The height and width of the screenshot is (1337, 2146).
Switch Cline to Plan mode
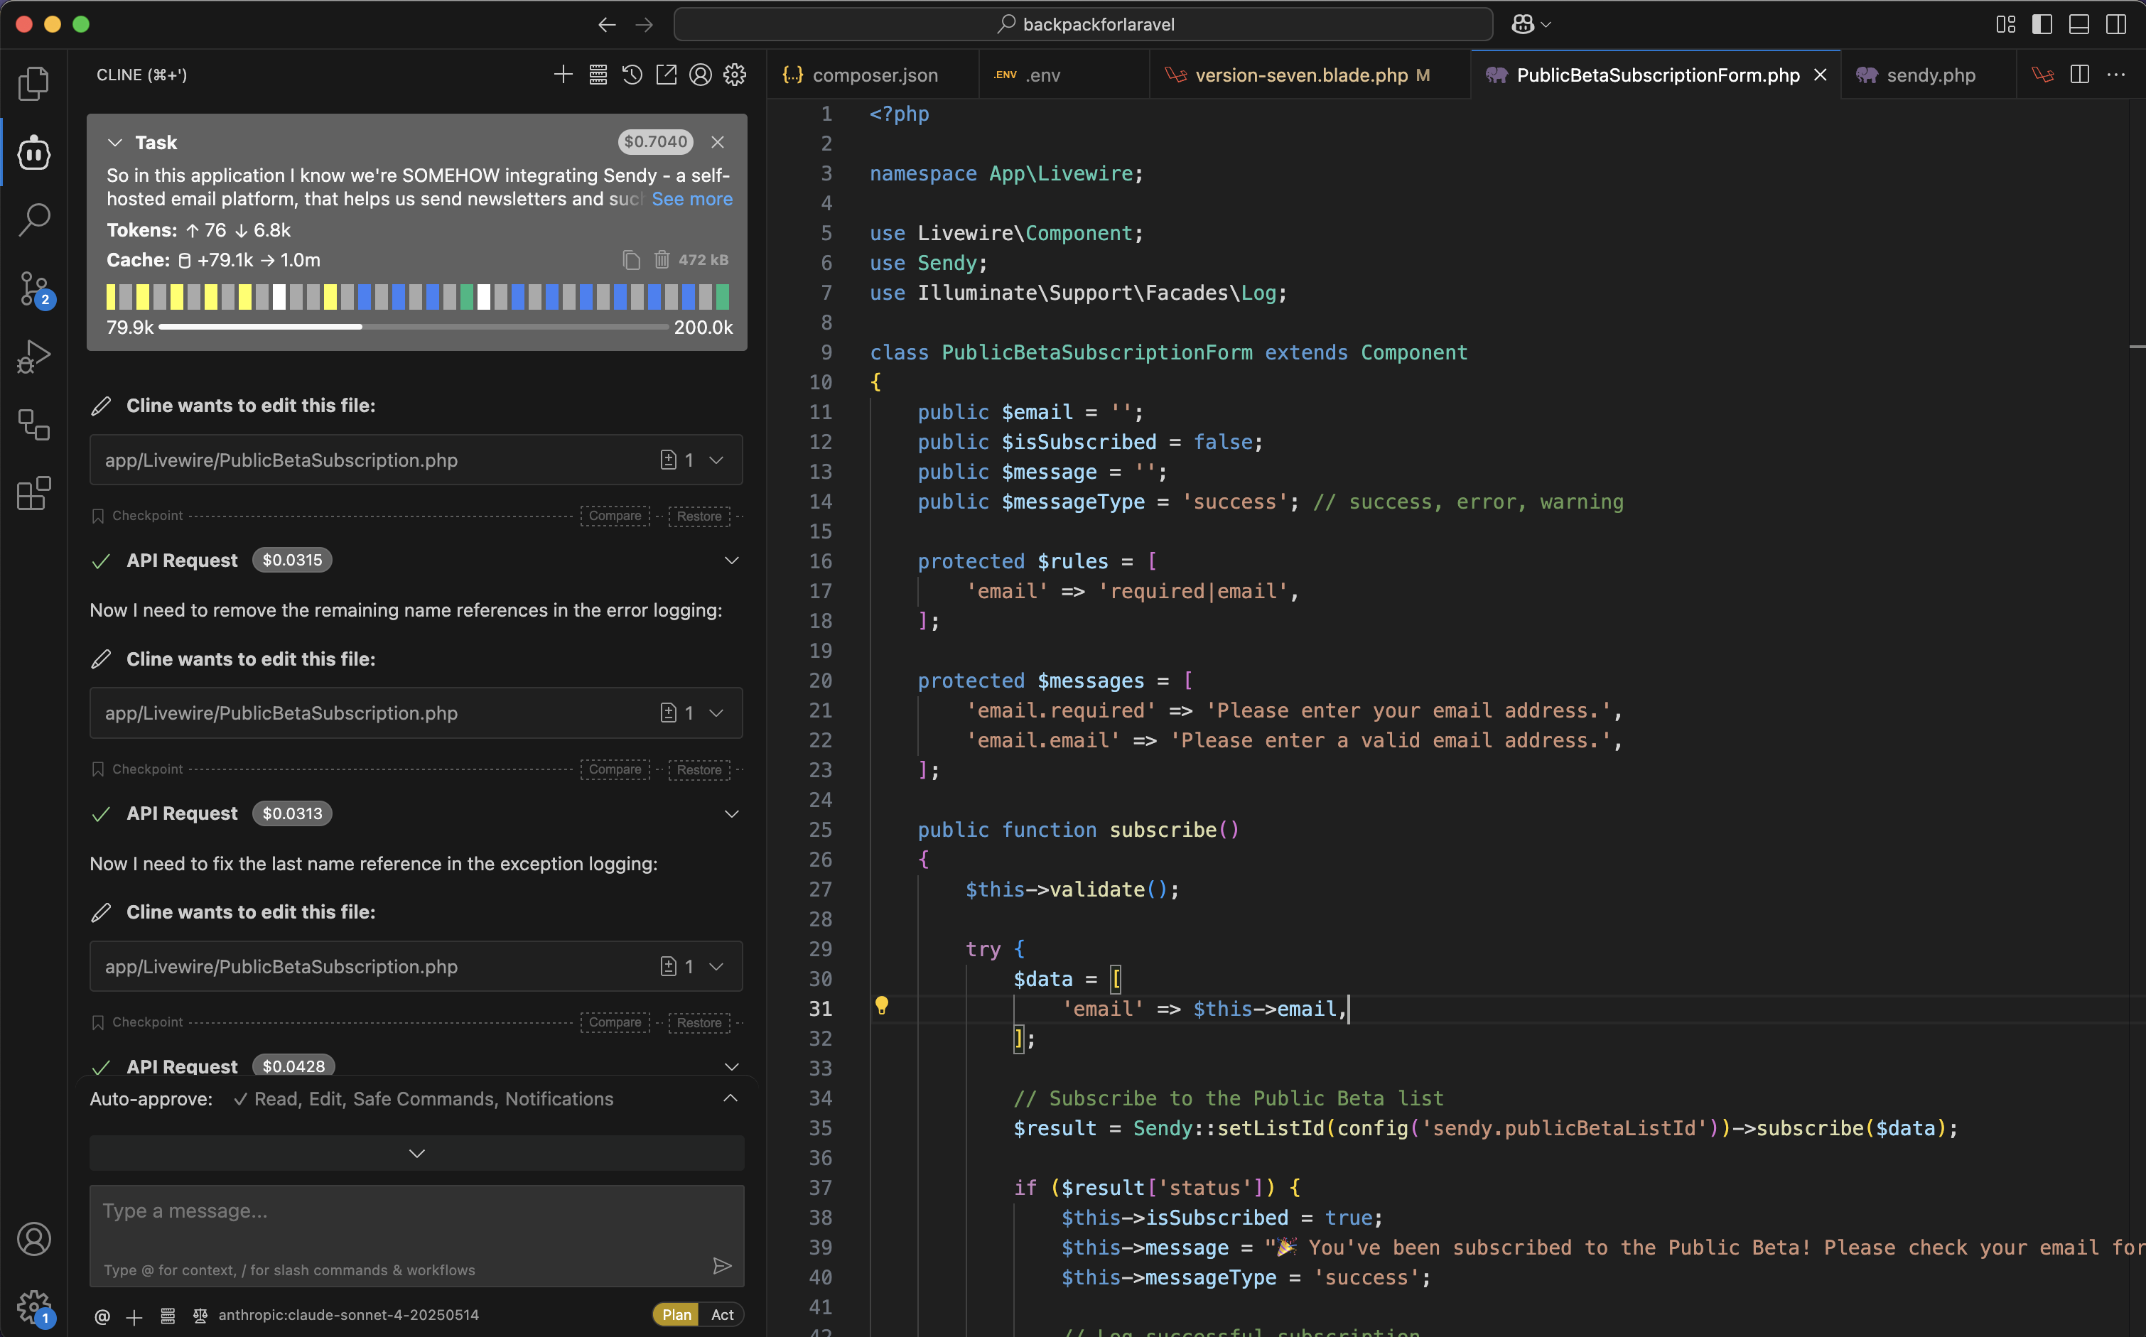click(676, 1315)
